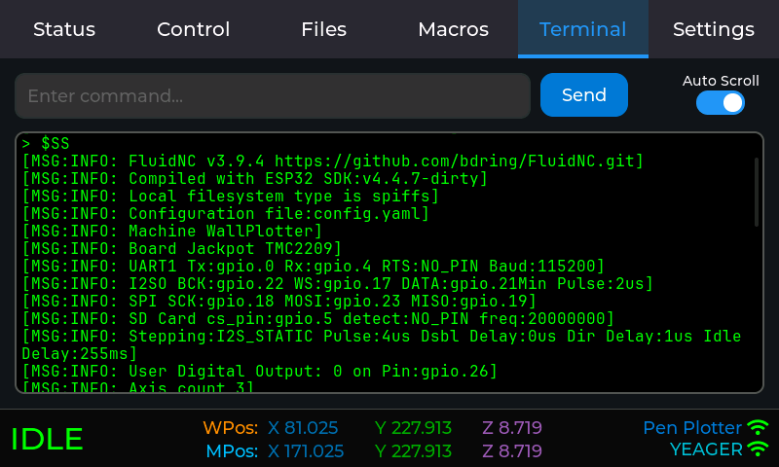Viewport: 779px width, 467px height.
Task: Click the Enter command input field
Action: (273, 95)
